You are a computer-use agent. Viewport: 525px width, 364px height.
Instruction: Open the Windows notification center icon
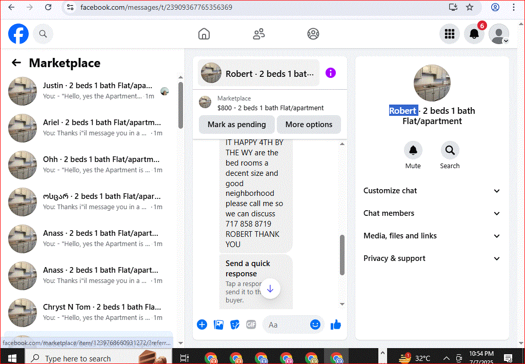tap(508, 358)
